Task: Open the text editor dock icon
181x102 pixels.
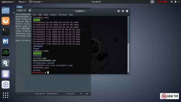Action: (6, 74)
